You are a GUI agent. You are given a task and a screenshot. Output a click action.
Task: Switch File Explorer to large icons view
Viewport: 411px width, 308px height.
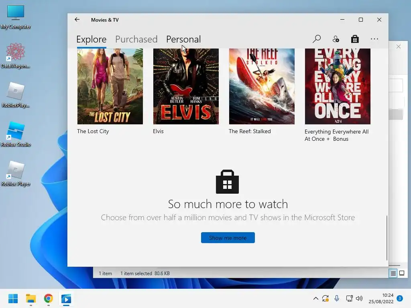tap(402, 274)
